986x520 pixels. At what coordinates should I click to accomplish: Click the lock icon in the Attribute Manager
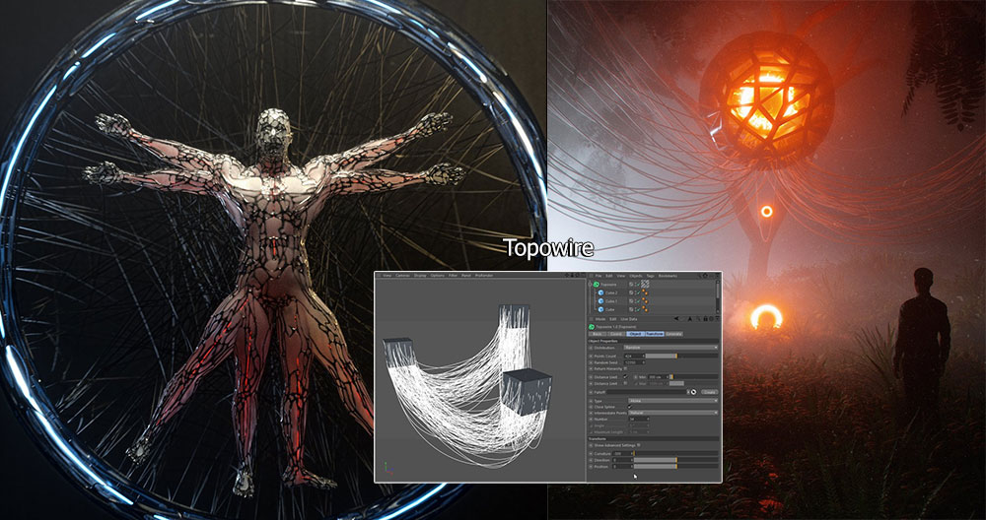[706, 319]
